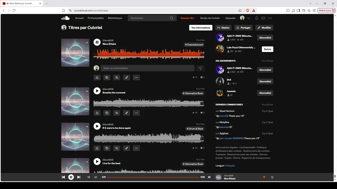The height and width of the screenshot is (189, 337).
Task: Click the SoundCloud logo in the navigation bar
Action: 65,18
